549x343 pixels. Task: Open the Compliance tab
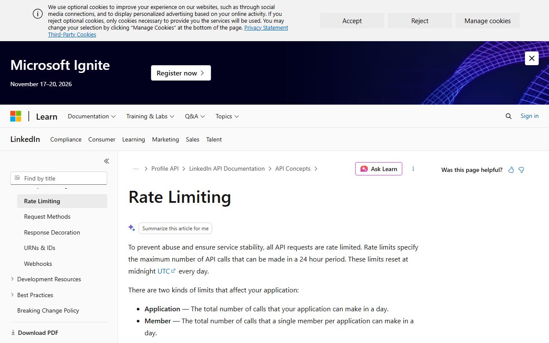pyautogui.click(x=66, y=139)
